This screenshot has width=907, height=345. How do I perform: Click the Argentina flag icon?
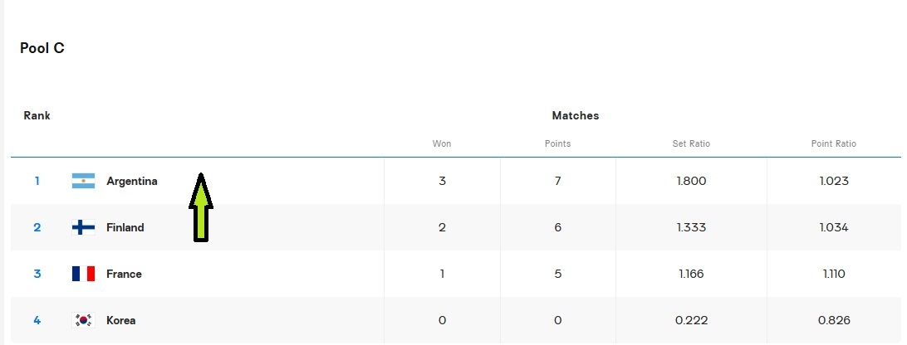(x=83, y=181)
